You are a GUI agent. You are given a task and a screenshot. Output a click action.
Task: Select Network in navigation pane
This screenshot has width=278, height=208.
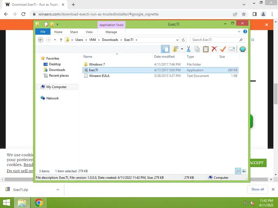pyautogui.click(x=52, y=98)
